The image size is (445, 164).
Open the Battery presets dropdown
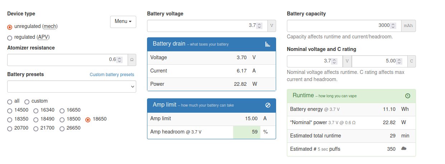(72, 86)
